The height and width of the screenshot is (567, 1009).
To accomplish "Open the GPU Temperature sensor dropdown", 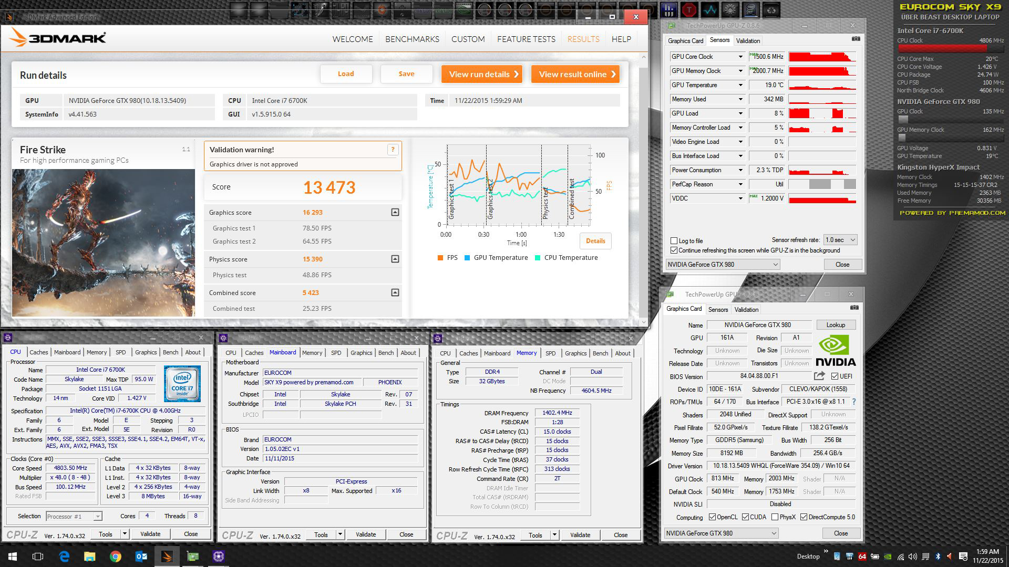I will [740, 85].
